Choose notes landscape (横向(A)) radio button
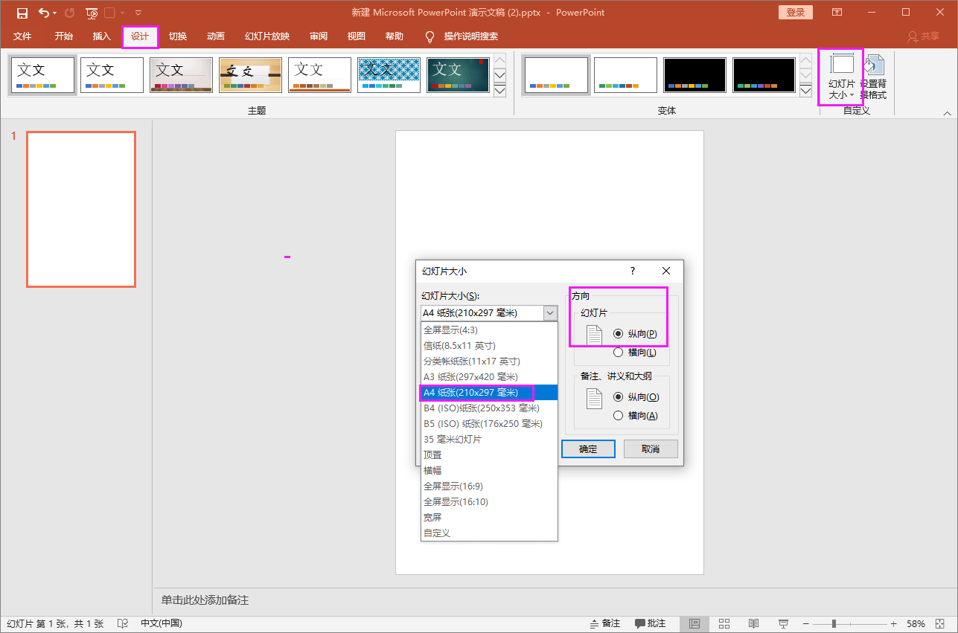Image resolution: width=958 pixels, height=633 pixels. coord(618,416)
